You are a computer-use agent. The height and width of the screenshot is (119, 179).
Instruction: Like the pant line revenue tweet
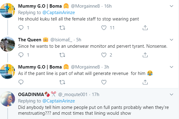(104, 82)
